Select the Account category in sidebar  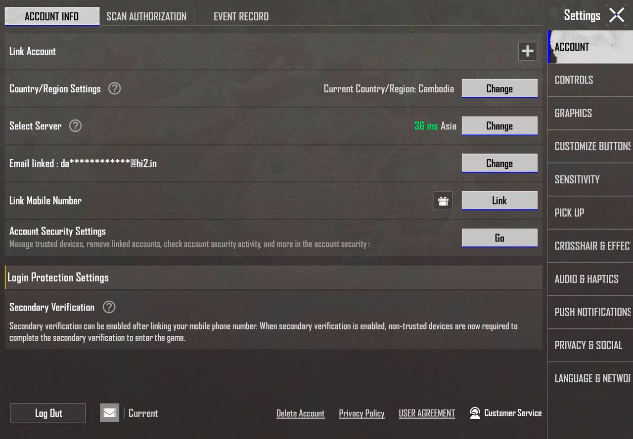tap(590, 47)
